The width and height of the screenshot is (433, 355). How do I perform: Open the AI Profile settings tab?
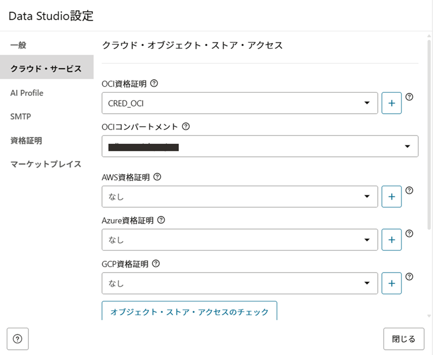[27, 93]
